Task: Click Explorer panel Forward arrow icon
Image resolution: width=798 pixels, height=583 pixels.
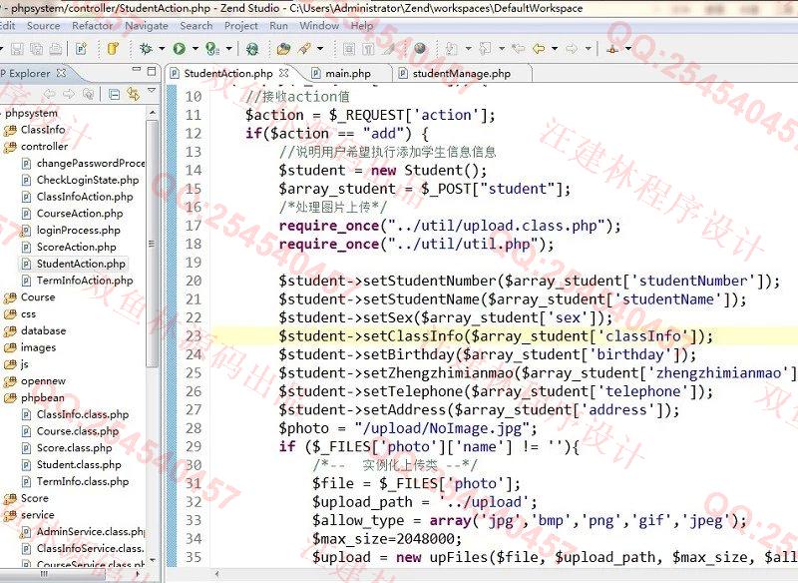Action: pos(69,94)
